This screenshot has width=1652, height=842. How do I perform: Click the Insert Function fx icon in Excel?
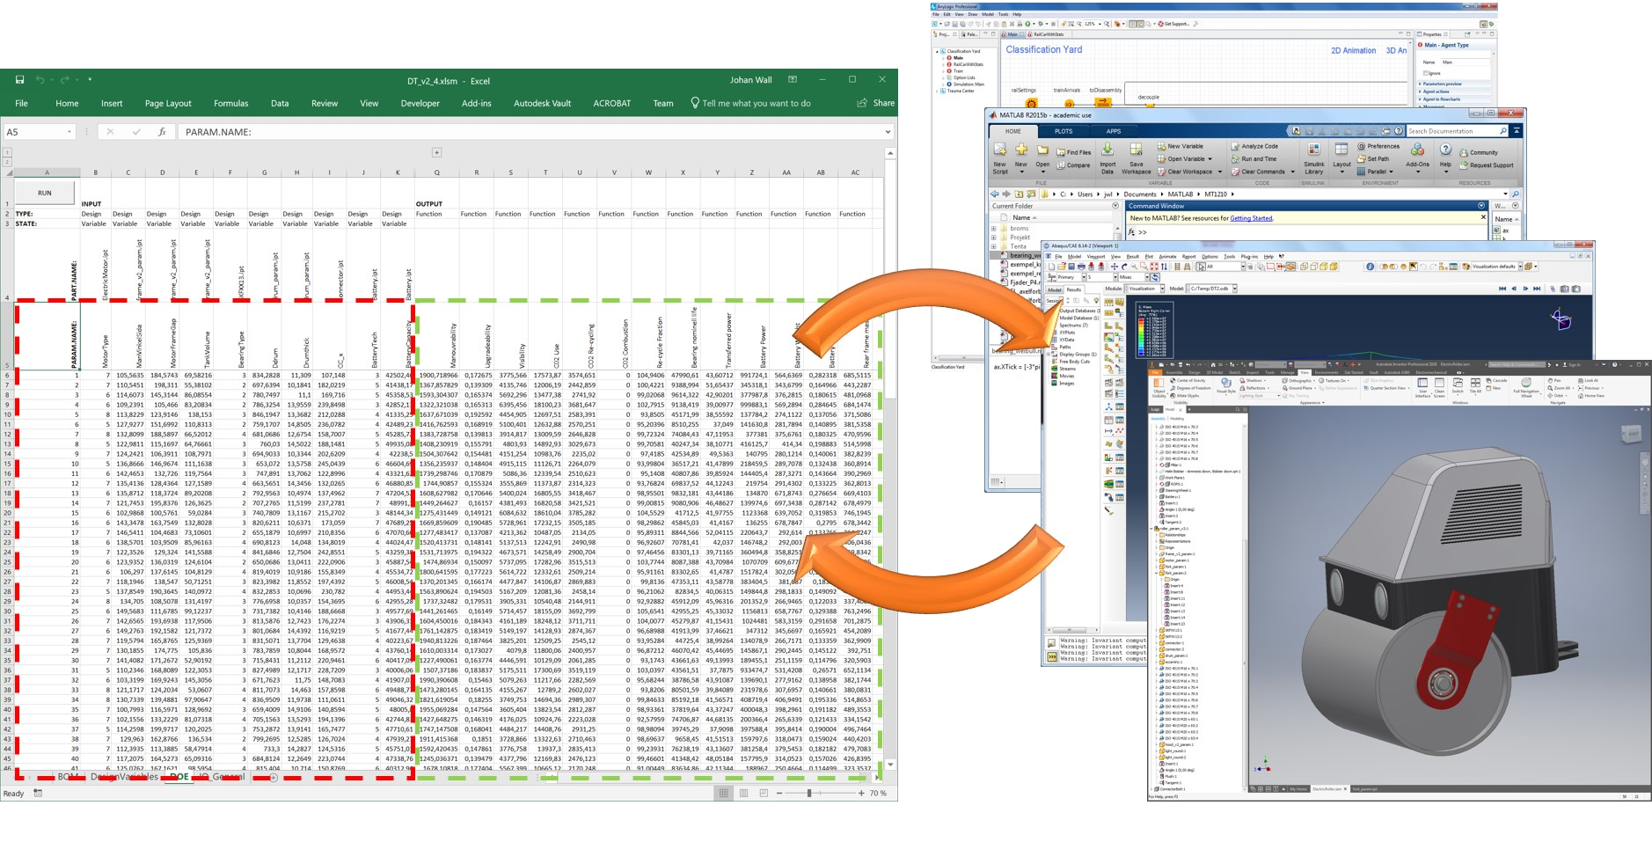(162, 132)
